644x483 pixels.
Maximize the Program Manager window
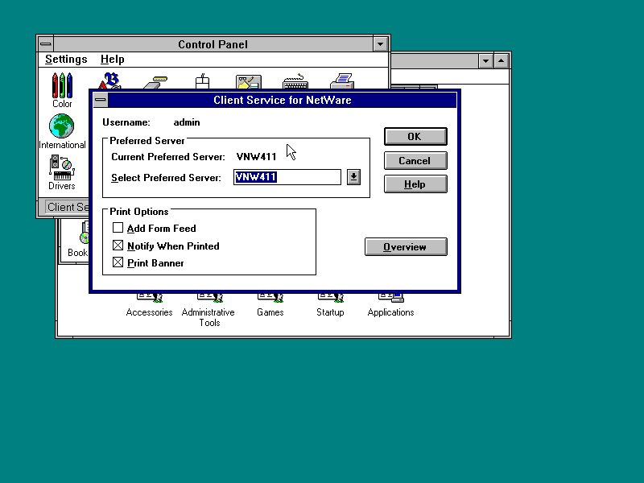pos(501,61)
